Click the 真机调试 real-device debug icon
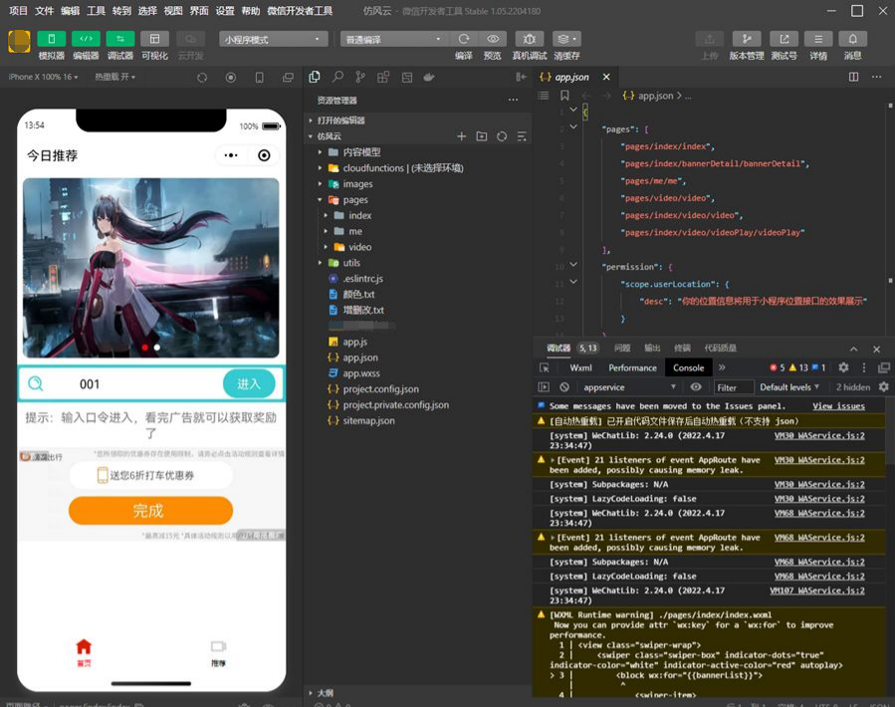The width and height of the screenshot is (895, 707). coord(529,39)
